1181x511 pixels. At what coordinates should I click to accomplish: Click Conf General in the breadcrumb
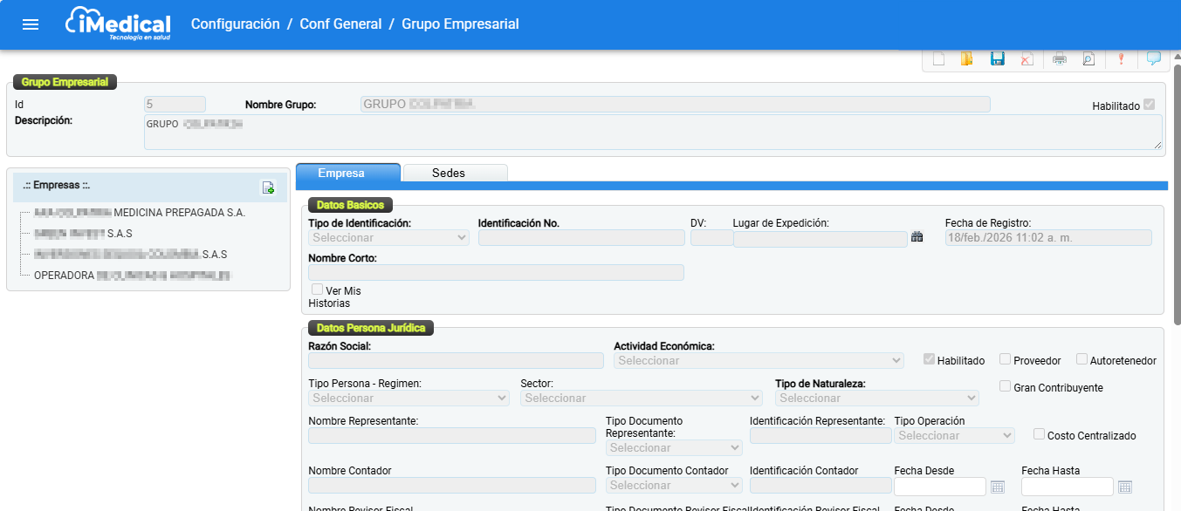coord(340,24)
